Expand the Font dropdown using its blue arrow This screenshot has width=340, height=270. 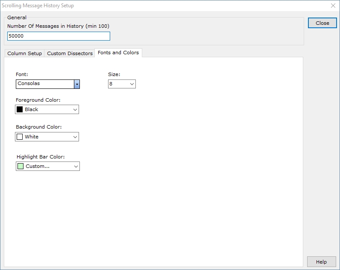(77, 84)
